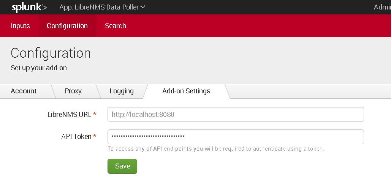Click the LibreNMS URL label

tap(70, 115)
